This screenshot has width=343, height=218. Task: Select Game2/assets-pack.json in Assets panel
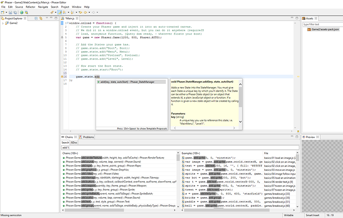pos(325,29)
